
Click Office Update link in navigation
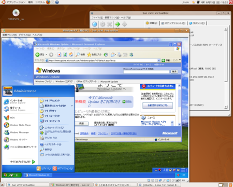tap(86, 82)
